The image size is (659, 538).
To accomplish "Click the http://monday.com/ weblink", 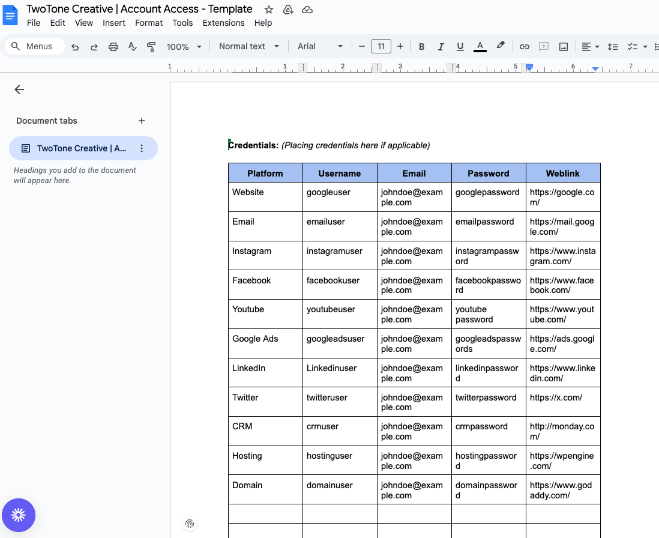I will [x=562, y=432].
